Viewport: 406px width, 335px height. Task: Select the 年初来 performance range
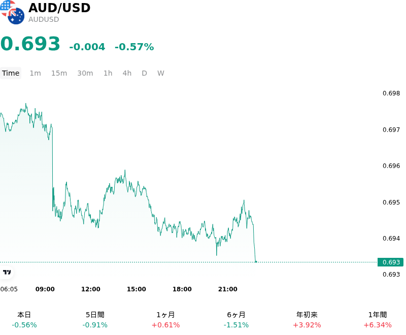[x=307, y=320]
